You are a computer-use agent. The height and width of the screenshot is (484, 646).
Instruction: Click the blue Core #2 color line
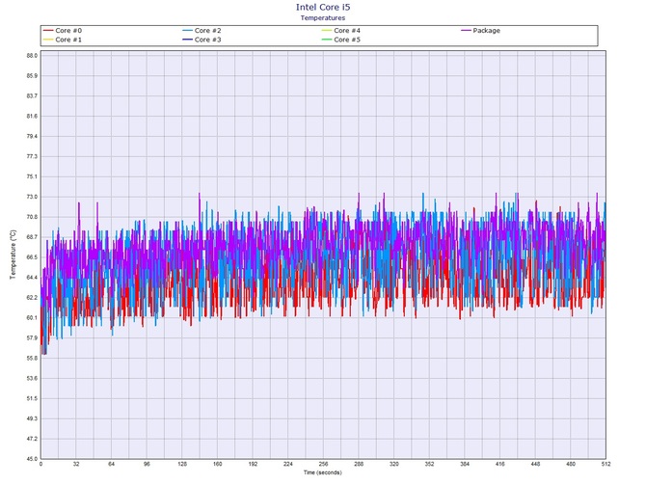tap(187, 31)
